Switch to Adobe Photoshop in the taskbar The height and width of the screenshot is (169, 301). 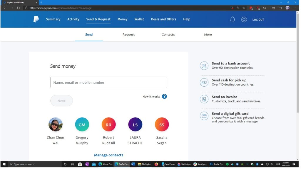point(217,164)
